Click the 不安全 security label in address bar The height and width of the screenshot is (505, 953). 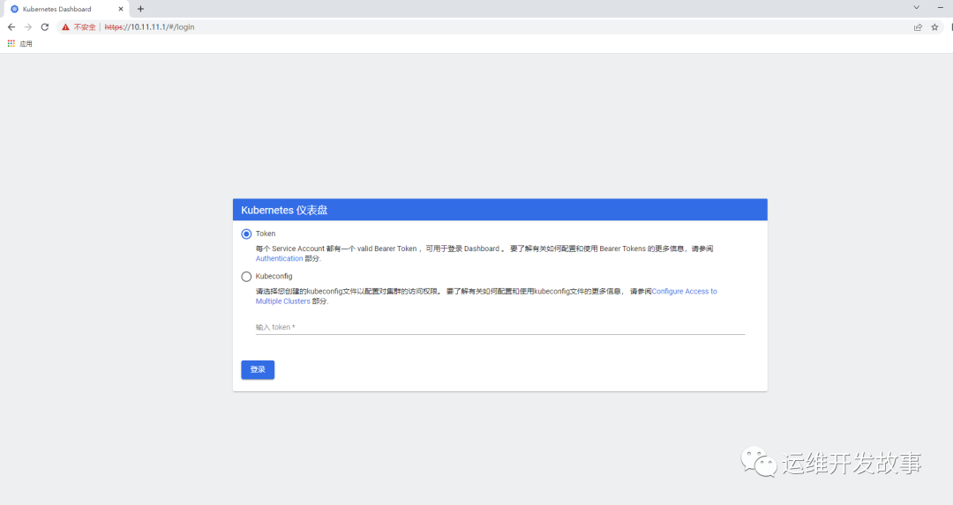tap(85, 27)
